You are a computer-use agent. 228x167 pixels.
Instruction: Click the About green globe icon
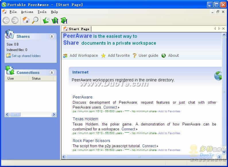click(x=164, y=55)
